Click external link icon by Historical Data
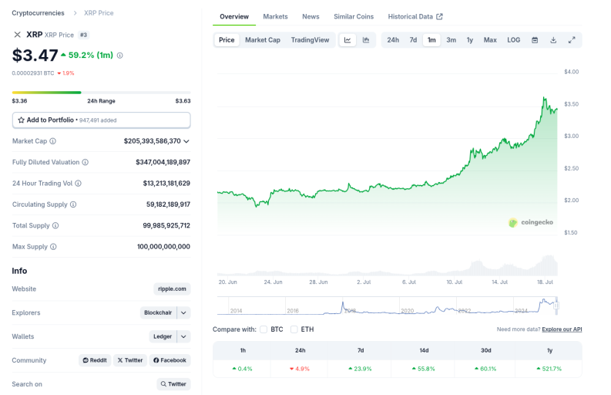This screenshot has height=395, width=611. [x=439, y=16]
